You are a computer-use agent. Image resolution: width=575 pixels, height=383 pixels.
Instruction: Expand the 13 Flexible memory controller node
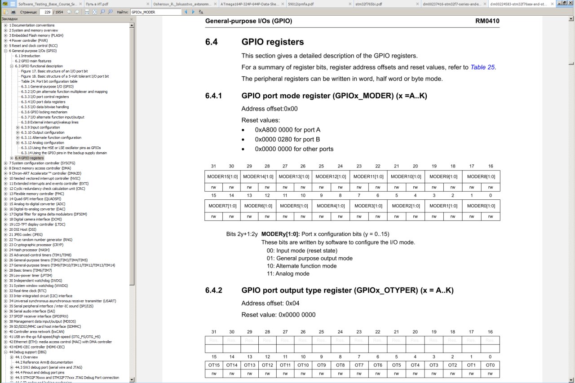pyautogui.click(x=5, y=194)
